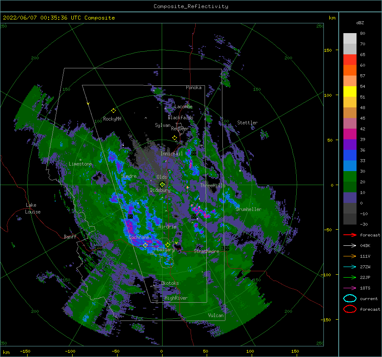Click the Lacombe city label
Image resolution: width=382 pixels, height=357 pixels.
pos(183,107)
